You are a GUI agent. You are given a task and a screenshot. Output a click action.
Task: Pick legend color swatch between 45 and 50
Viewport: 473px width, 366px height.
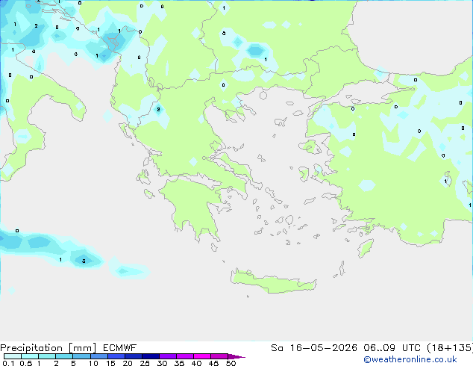point(219,356)
